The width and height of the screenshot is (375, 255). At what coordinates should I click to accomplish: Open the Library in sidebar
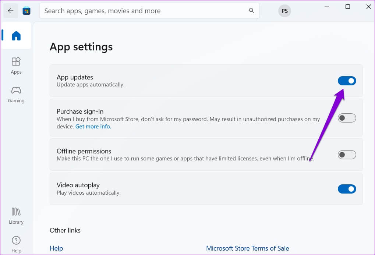click(x=16, y=216)
